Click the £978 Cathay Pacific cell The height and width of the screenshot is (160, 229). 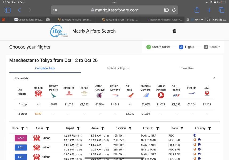click(54, 105)
